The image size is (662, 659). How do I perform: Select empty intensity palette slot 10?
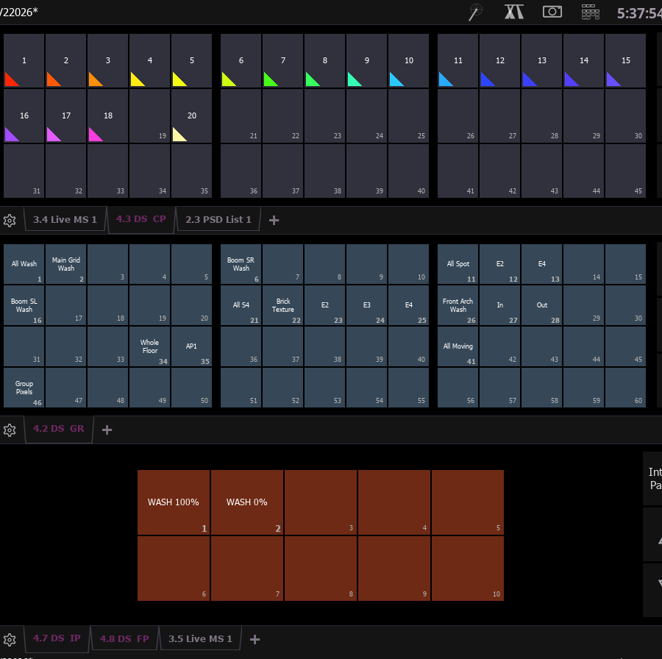[x=468, y=569]
